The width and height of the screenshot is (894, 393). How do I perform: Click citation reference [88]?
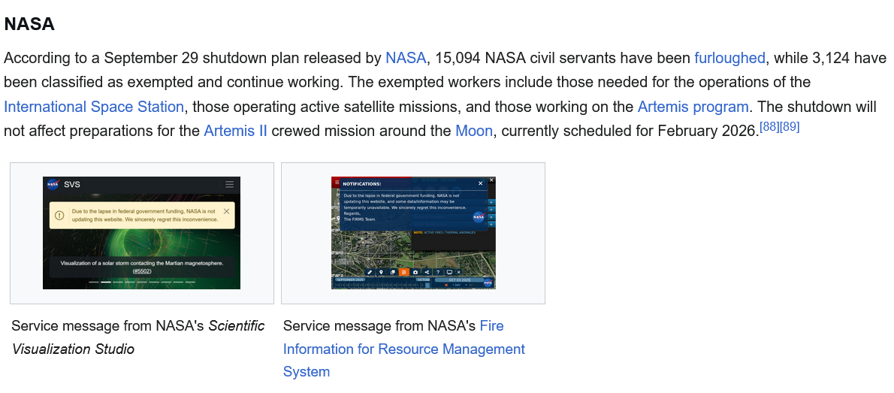pos(770,127)
